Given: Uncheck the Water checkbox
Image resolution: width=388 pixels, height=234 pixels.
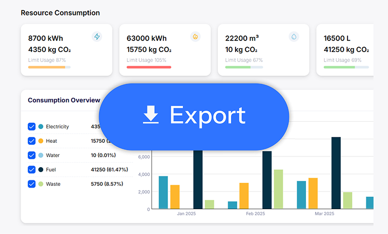Looking at the screenshot, I should coord(32,155).
